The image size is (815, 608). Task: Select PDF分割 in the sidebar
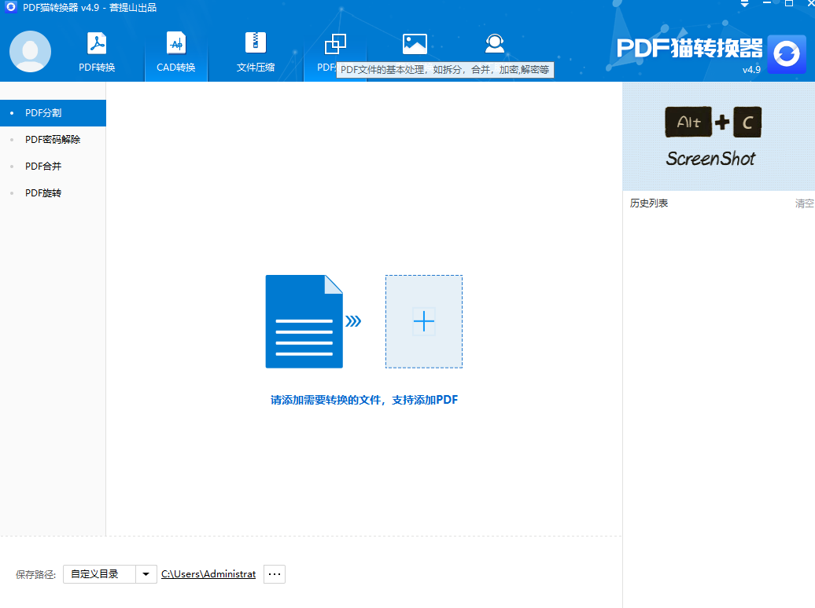click(53, 112)
